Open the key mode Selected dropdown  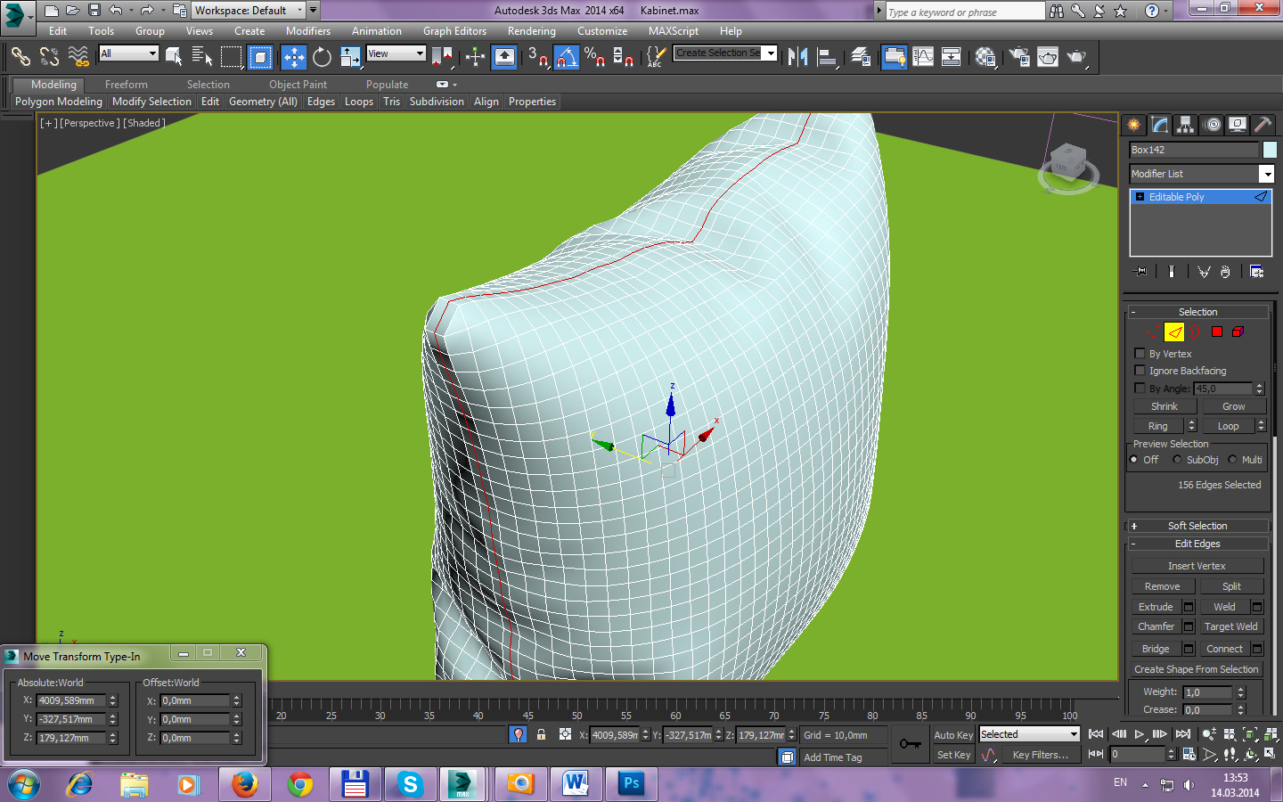1029,734
